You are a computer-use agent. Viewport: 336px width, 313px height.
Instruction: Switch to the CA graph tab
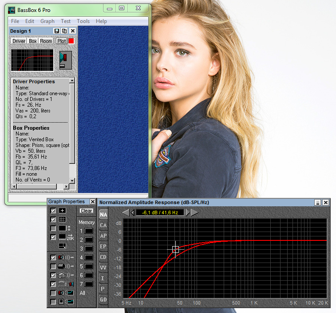click(x=103, y=225)
